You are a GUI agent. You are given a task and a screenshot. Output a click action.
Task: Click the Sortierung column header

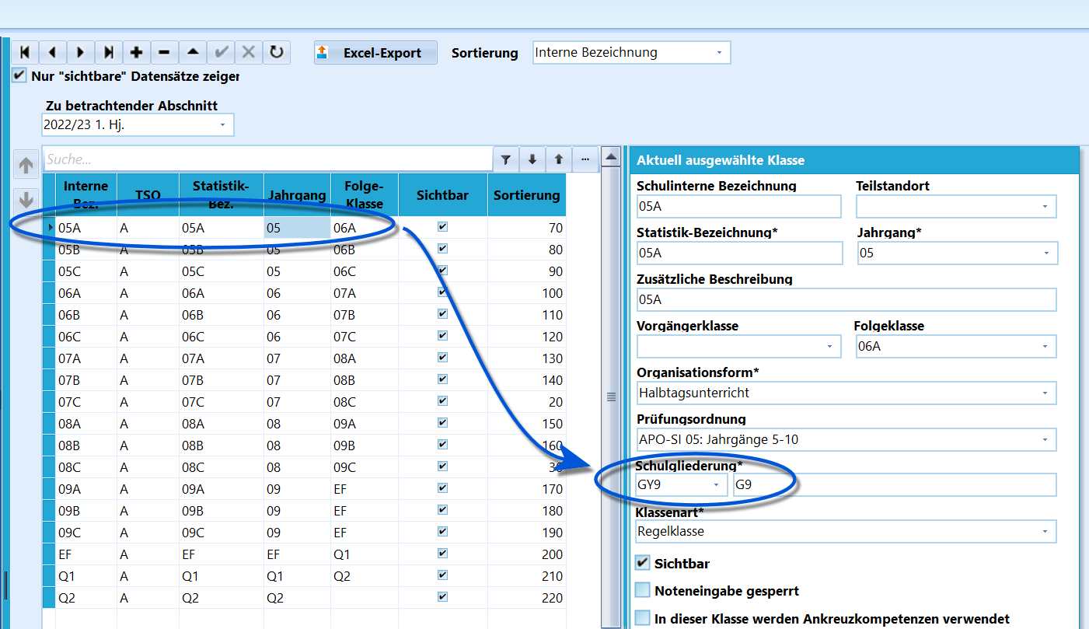click(x=526, y=195)
